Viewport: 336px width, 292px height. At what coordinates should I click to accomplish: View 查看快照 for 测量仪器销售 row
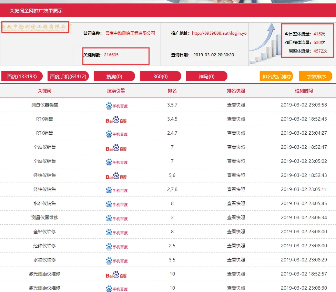coord(236,105)
